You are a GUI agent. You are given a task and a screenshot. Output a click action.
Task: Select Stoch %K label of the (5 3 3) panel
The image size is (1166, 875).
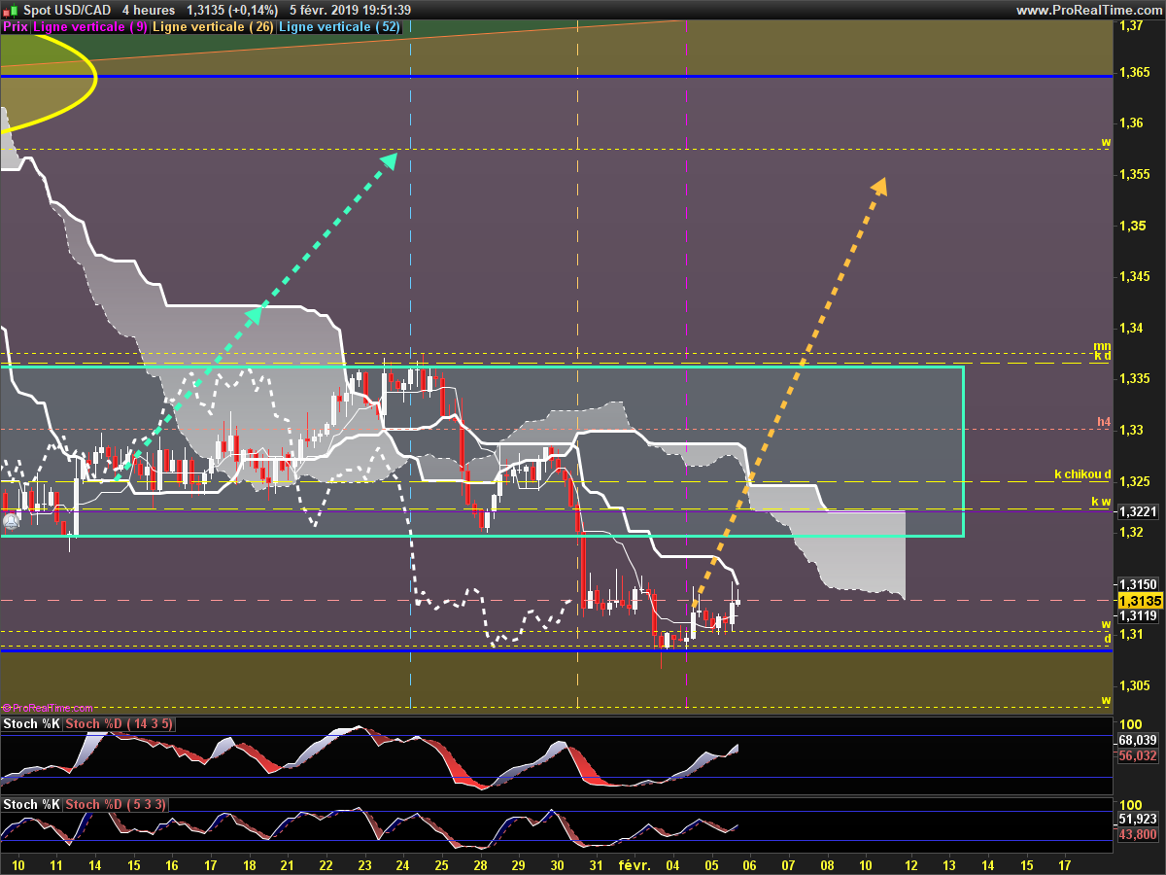tap(32, 804)
